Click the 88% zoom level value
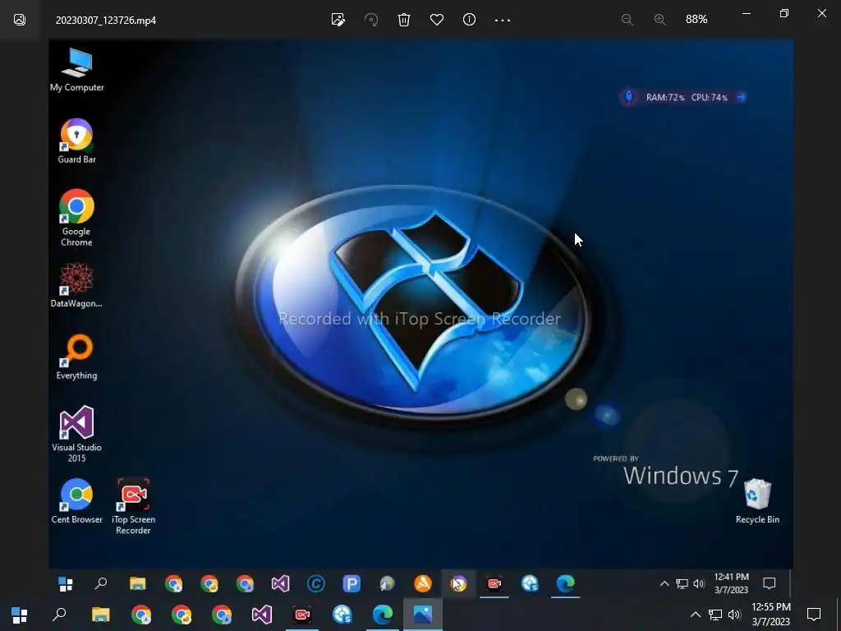 coord(696,20)
